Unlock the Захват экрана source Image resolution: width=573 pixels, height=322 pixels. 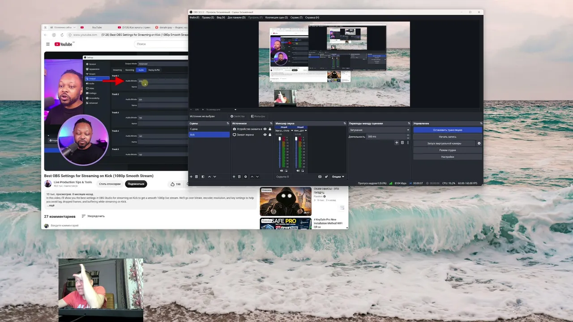270,135
